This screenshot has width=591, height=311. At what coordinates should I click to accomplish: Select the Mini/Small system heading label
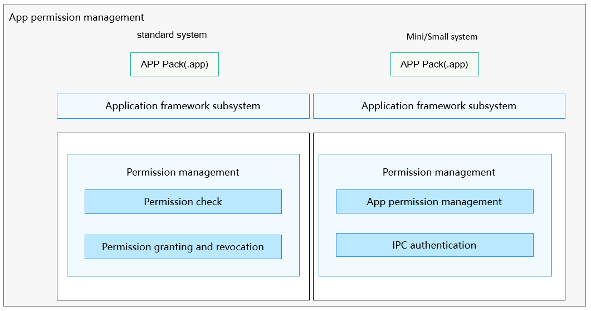pos(442,37)
